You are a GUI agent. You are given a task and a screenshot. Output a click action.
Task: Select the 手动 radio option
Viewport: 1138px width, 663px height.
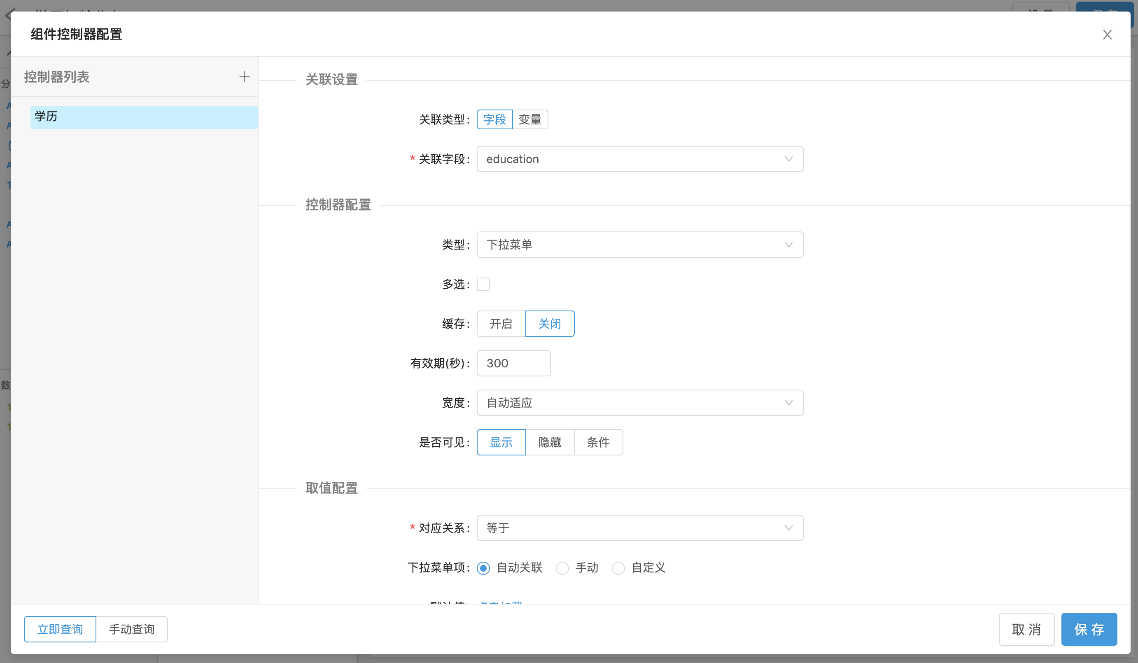pyautogui.click(x=562, y=568)
